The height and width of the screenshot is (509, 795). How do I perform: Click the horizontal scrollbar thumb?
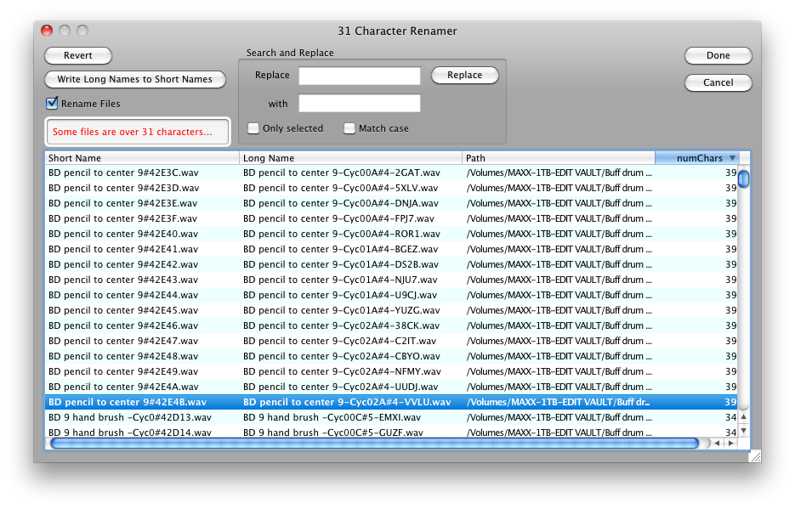[374, 443]
